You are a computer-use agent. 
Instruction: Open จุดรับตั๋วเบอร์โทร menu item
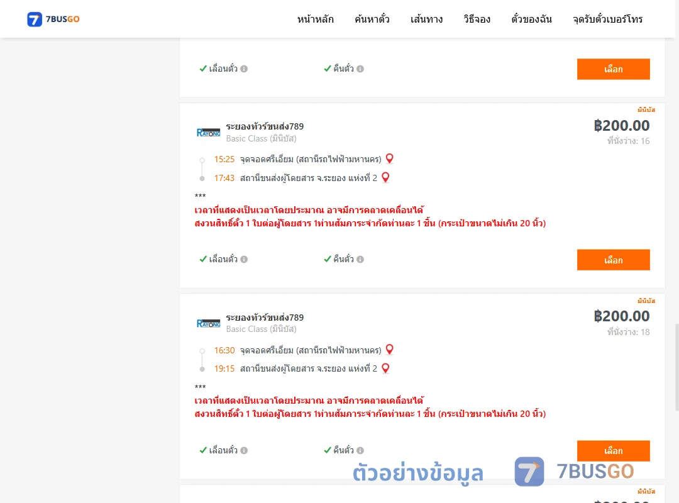coord(607,19)
